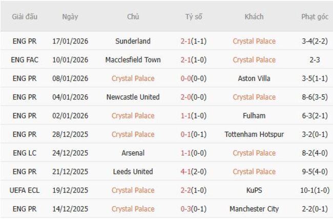The image size is (333, 219).
Task: Click the UEFA ECL league label
Action: (x=25, y=190)
